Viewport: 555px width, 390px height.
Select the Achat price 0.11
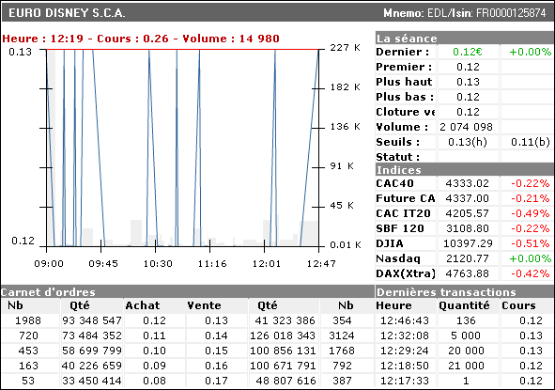(154, 335)
